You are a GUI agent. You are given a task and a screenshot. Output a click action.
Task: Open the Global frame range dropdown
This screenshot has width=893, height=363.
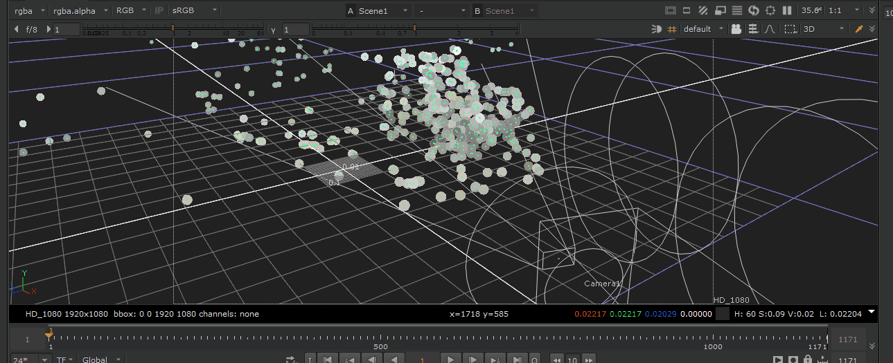click(101, 360)
